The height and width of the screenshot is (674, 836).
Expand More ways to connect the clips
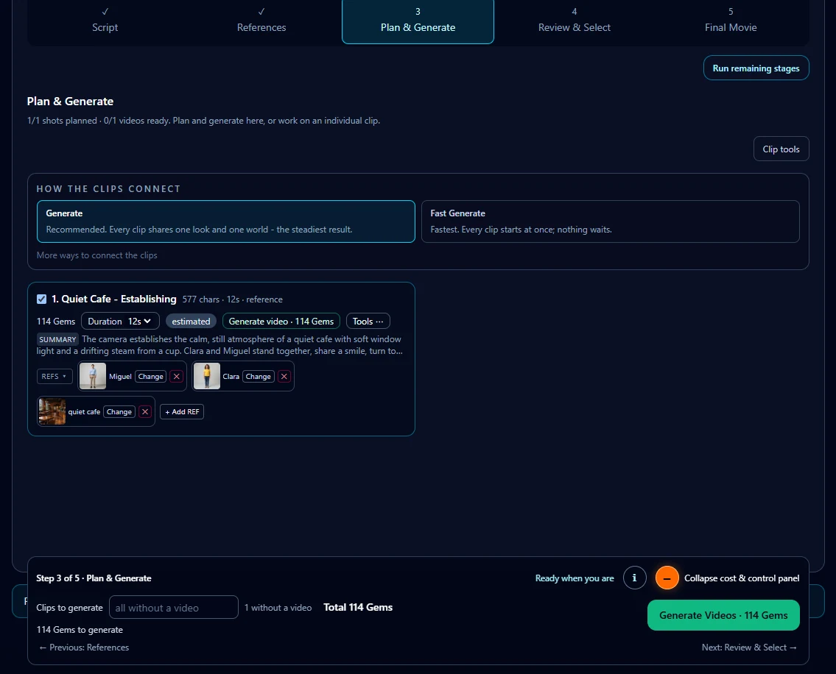pos(97,255)
